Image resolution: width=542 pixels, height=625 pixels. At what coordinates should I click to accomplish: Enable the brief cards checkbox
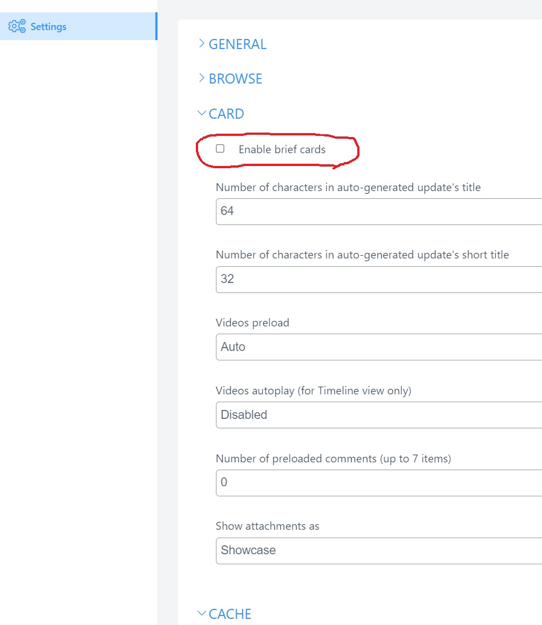(x=220, y=149)
